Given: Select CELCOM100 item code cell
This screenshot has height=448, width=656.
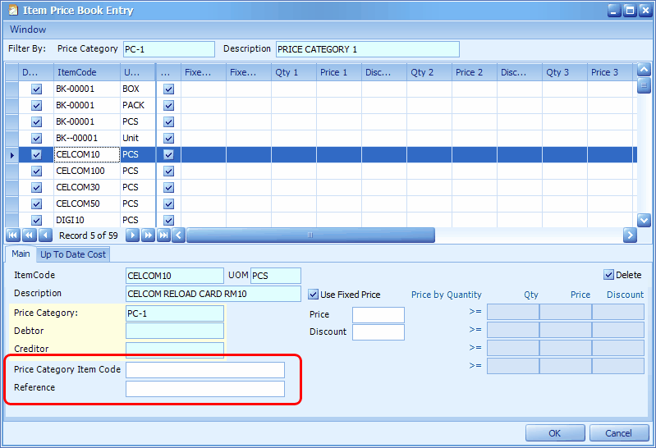Looking at the screenshot, I should pyautogui.click(x=87, y=171).
